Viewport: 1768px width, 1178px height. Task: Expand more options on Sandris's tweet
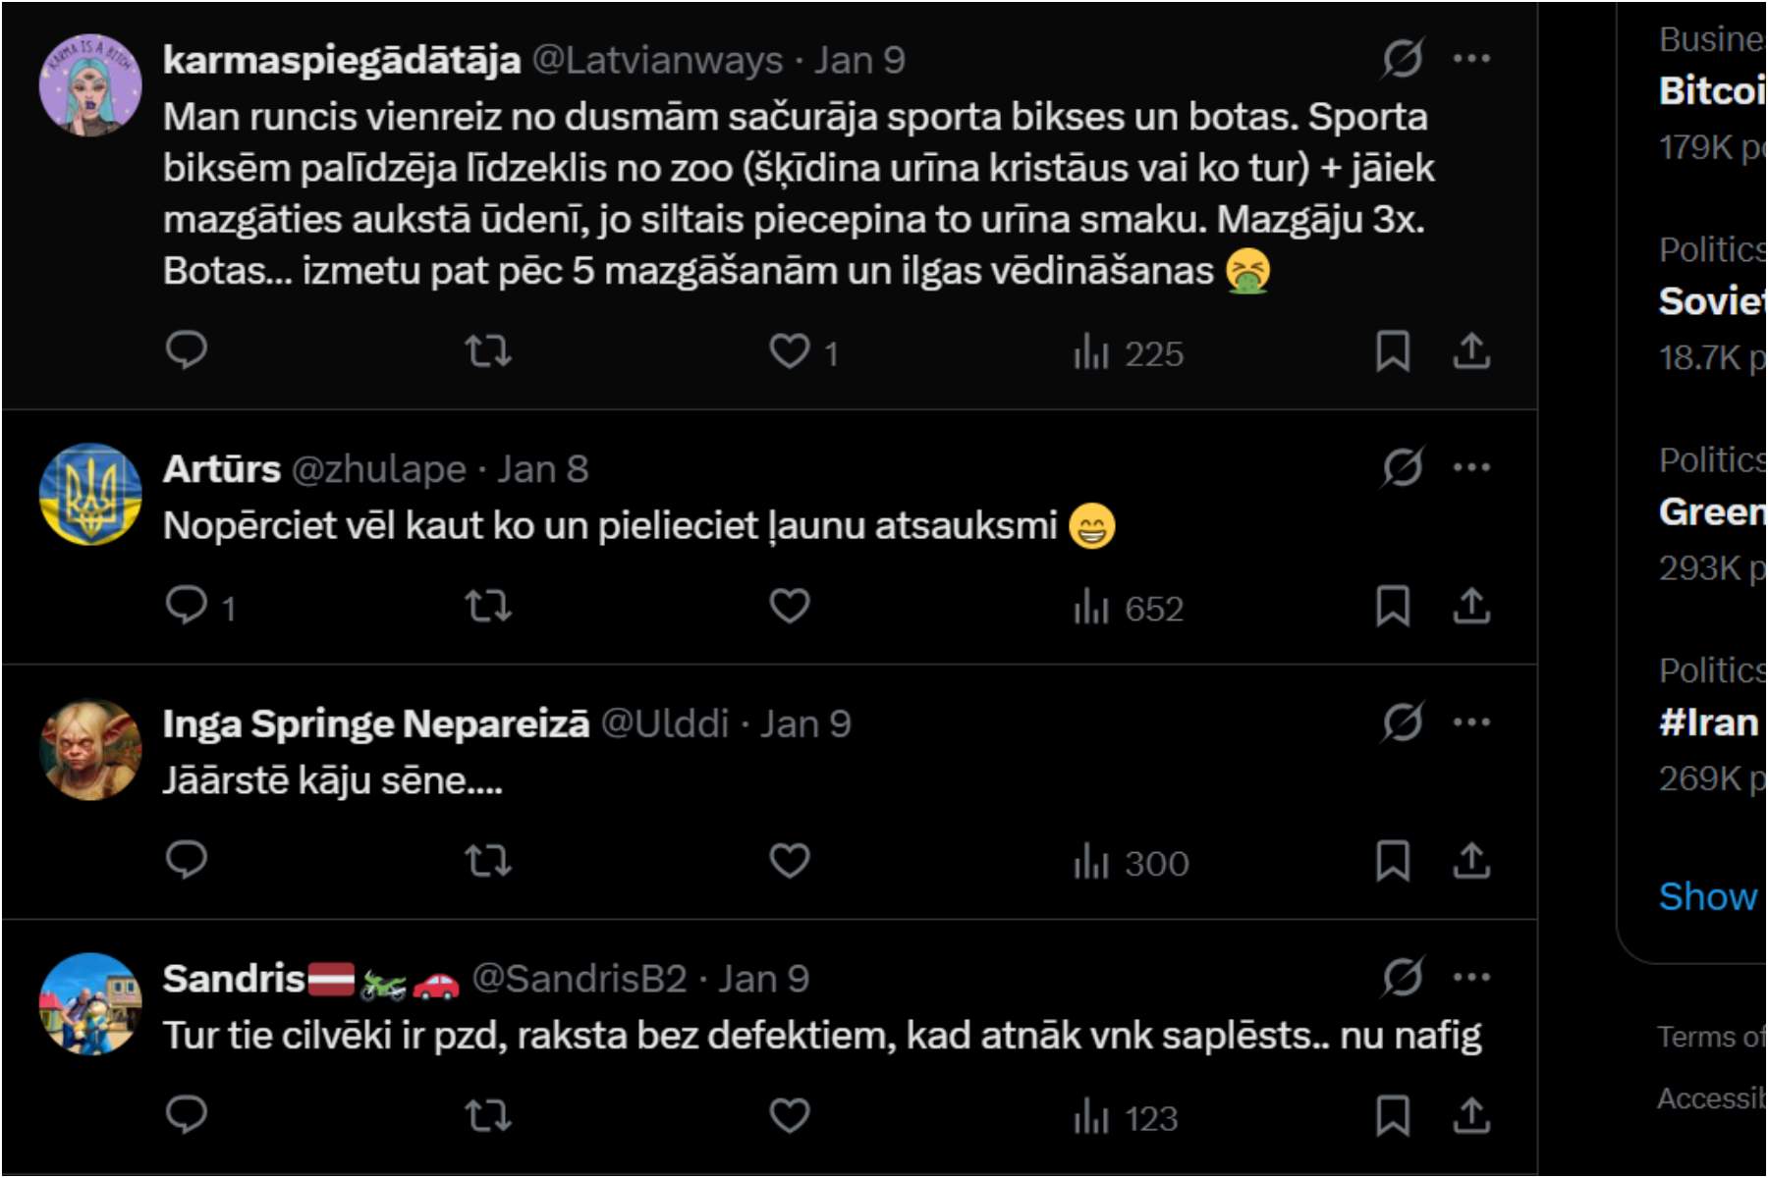pos(1471,978)
